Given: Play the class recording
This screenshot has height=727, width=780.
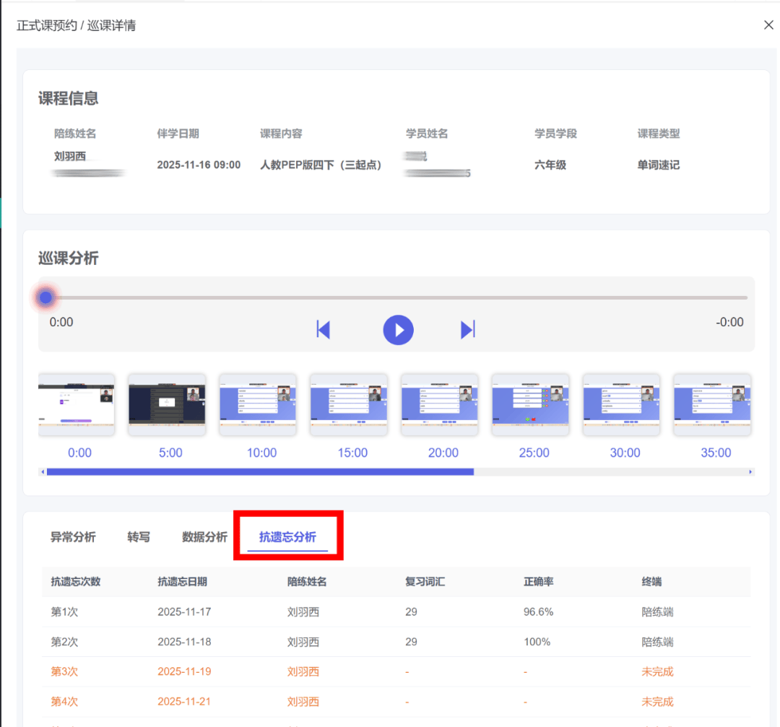Looking at the screenshot, I should coord(398,330).
